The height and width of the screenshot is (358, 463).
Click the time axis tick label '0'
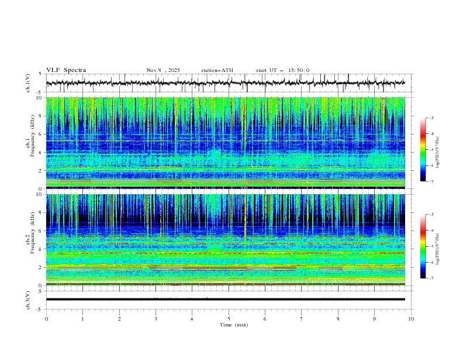point(46,319)
